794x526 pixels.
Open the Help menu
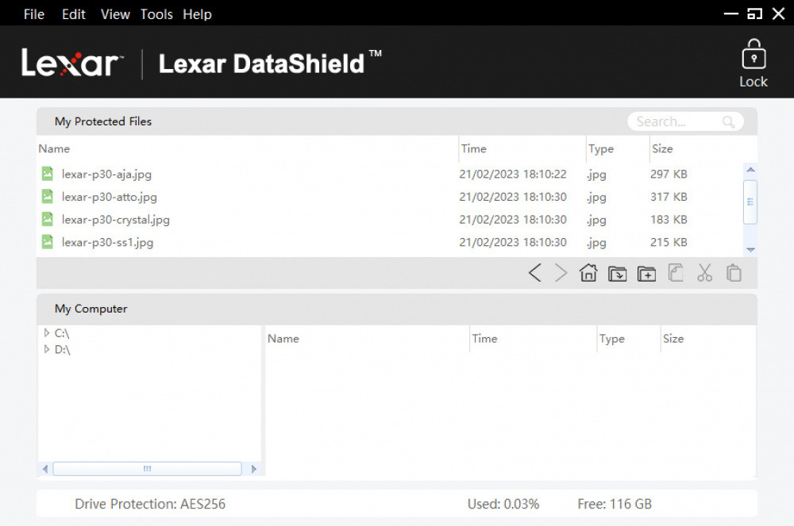pos(197,14)
